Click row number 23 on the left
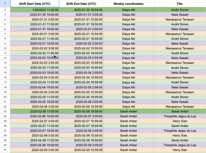This screenshot has height=153, width=206. [5, 111]
